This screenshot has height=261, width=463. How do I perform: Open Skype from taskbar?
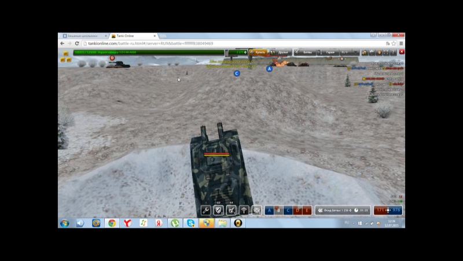click(191, 223)
